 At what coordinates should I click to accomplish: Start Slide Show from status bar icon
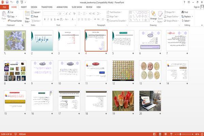(171, 134)
